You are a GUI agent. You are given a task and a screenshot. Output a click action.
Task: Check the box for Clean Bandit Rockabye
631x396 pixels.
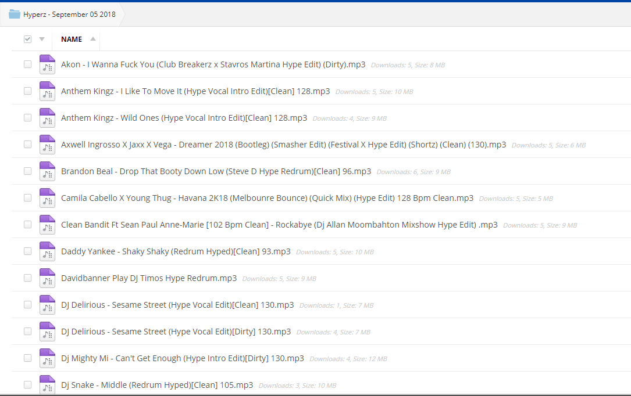(27, 225)
